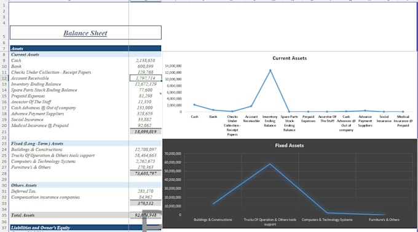Screen dimensions: 418x232
Task: Select the Bank value 600,899
Action: (145, 66)
